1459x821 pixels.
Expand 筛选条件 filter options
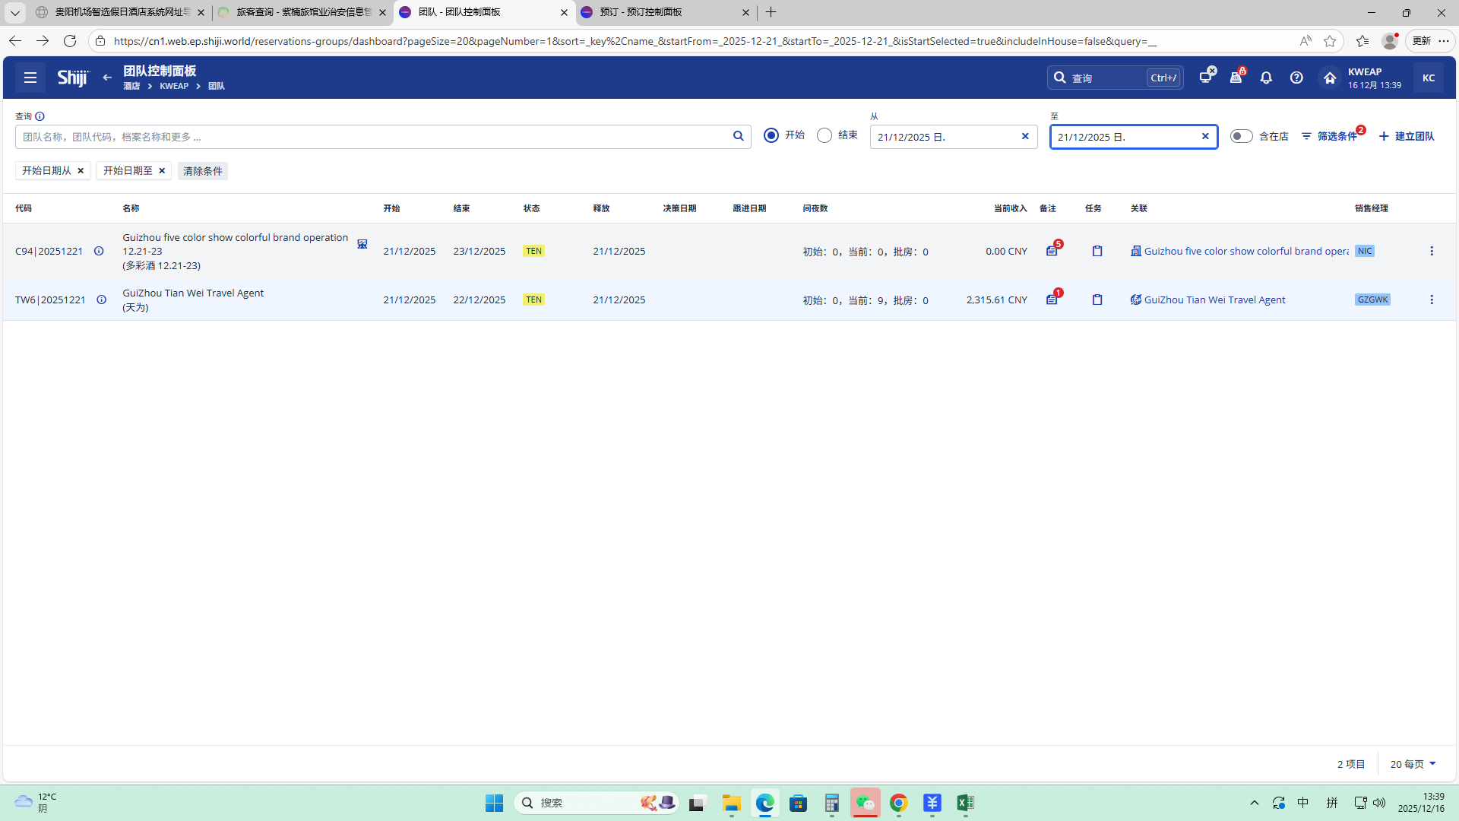tap(1329, 136)
